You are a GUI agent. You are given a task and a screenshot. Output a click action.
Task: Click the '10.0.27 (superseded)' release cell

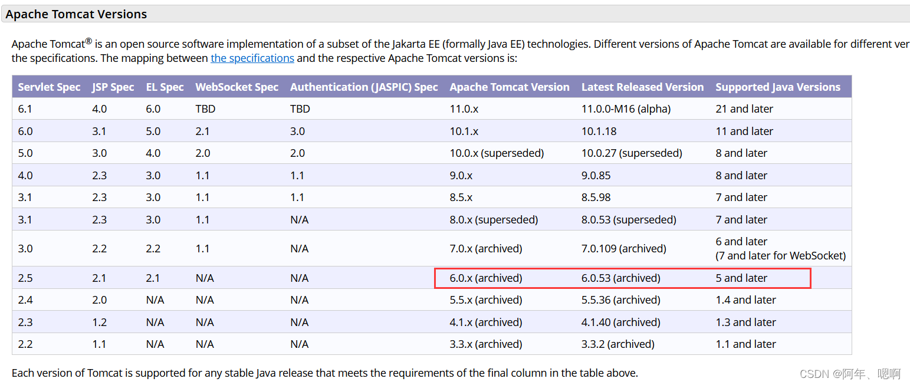[632, 153]
